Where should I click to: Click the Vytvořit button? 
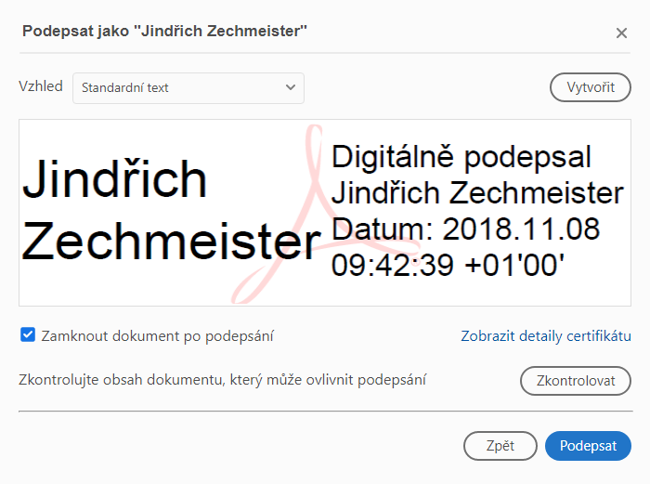(591, 87)
